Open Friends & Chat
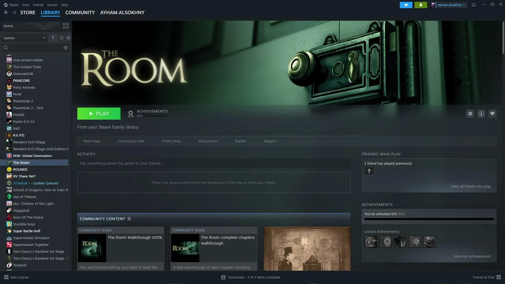The height and width of the screenshot is (284, 505). pyautogui.click(x=486, y=277)
